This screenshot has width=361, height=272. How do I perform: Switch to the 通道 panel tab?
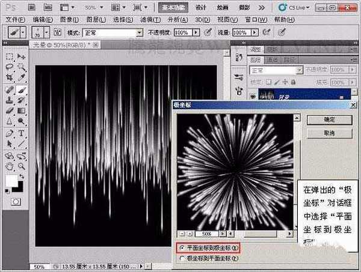point(272,59)
